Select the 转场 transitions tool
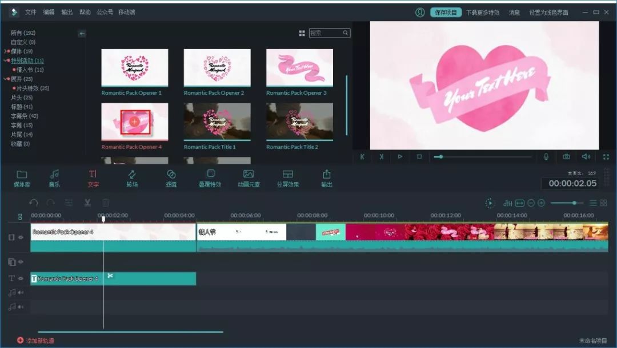This screenshot has width=617, height=348. pos(132,178)
